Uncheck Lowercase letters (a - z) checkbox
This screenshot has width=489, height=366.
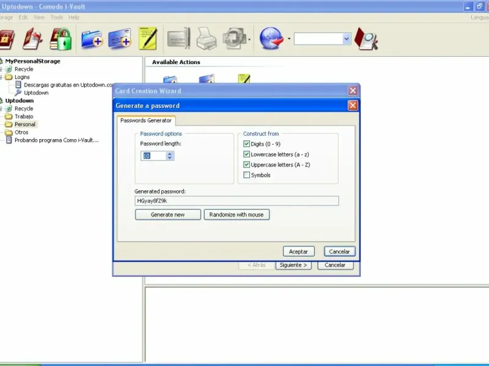246,154
